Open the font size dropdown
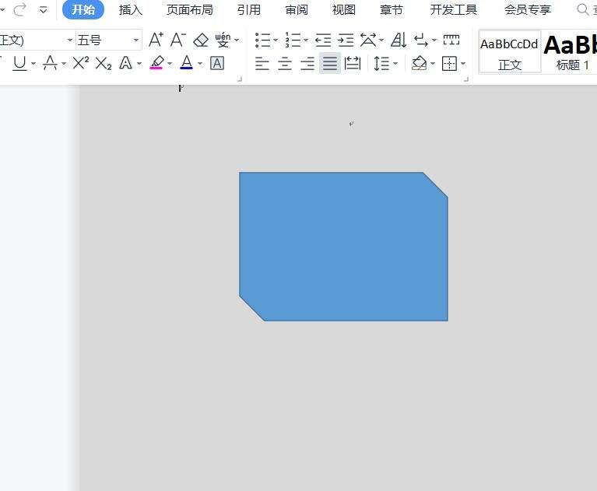Image resolution: width=597 pixels, height=491 pixels. click(x=136, y=40)
